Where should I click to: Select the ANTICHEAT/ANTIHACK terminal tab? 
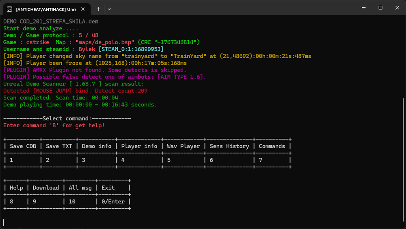pos(47,9)
